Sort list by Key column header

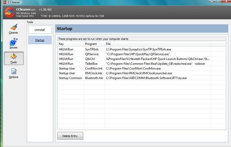71,44
